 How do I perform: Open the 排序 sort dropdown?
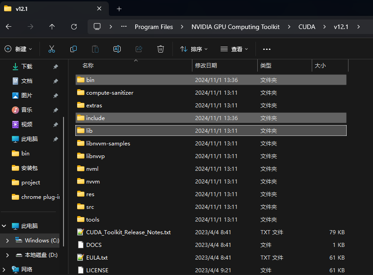[x=194, y=49]
